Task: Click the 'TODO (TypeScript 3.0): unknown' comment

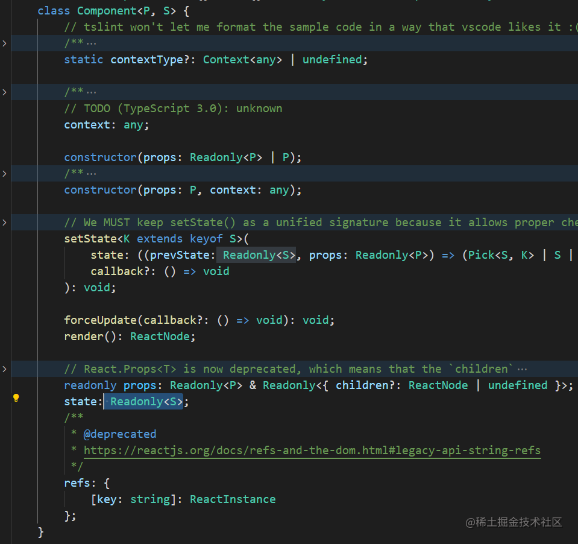Action: [x=173, y=109]
